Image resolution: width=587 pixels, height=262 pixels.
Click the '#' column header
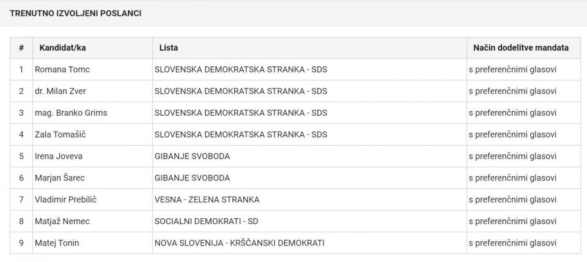tap(21, 48)
